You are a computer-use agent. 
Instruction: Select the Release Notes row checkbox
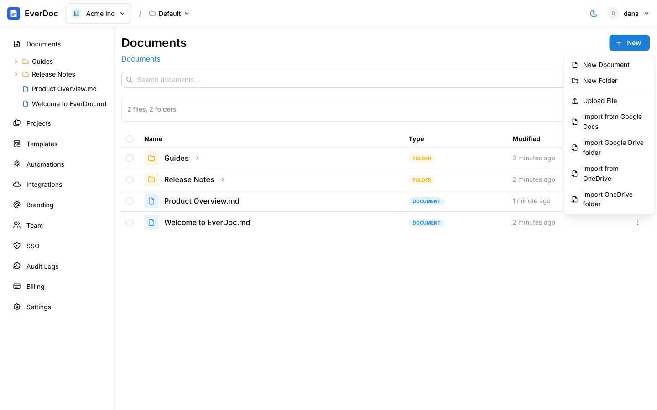130,179
